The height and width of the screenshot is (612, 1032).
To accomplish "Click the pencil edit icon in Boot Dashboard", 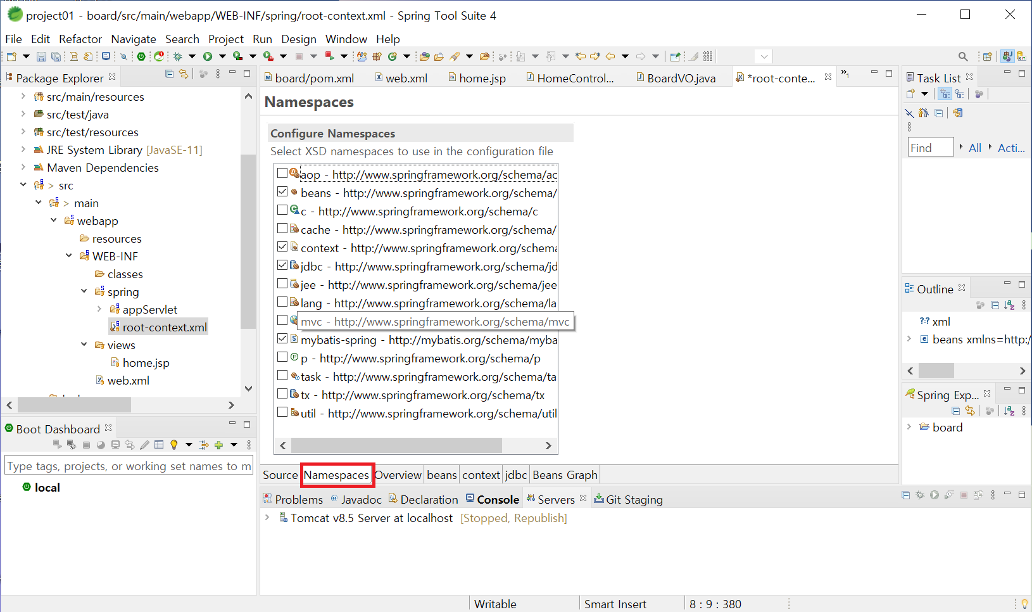I will (145, 445).
